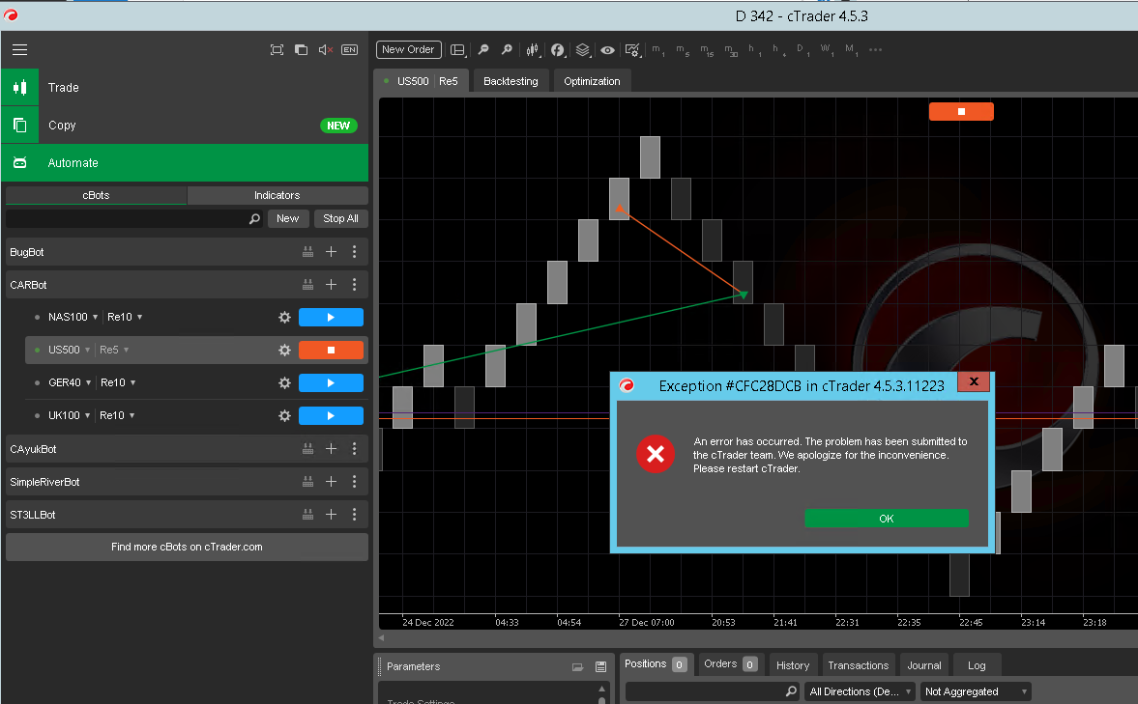Add an instance to BugBot with plus

(x=331, y=252)
